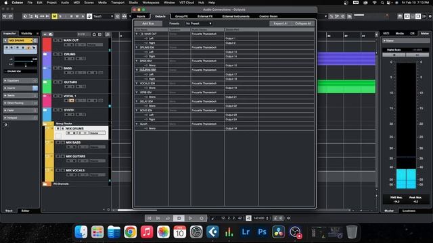
Task: Open OBS from the Dock
Action: [x=295, y=232]
